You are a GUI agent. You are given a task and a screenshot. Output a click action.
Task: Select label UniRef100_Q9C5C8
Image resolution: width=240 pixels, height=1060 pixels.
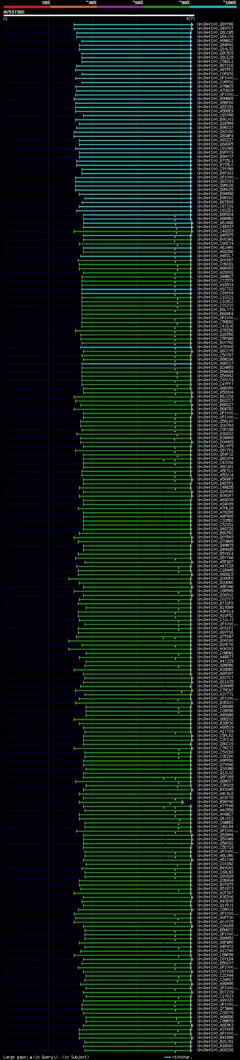tap(215, 53)
